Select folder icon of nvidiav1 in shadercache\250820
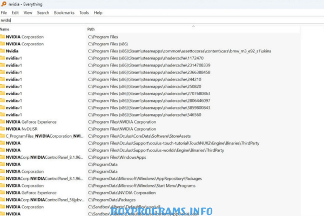The width and height of the screenshot is (324, 216). click(3, 86)
